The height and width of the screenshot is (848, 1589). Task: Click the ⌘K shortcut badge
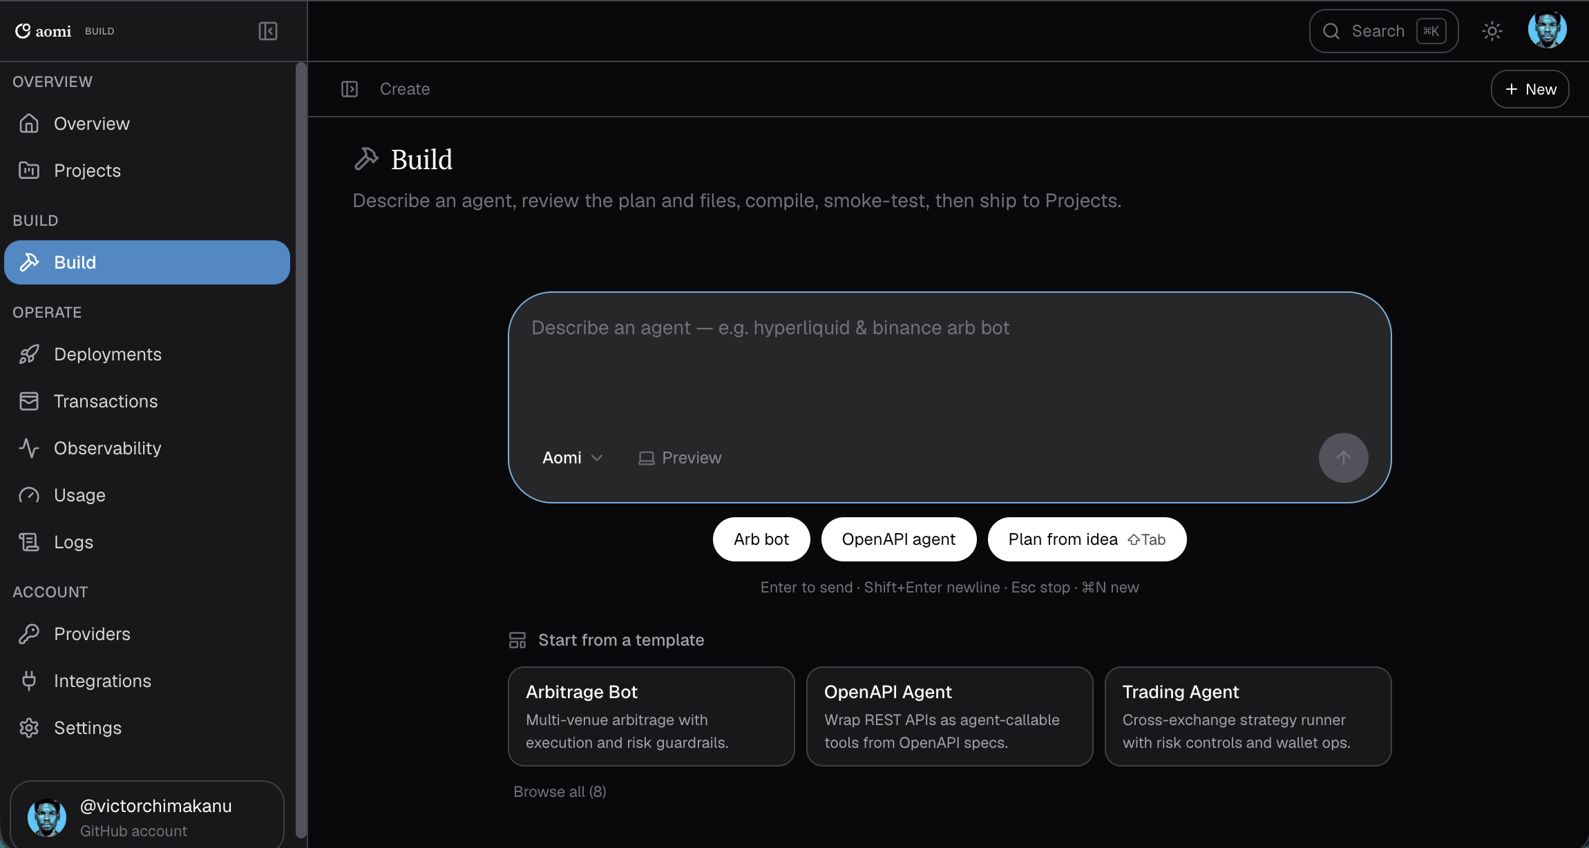(1431, 31)
